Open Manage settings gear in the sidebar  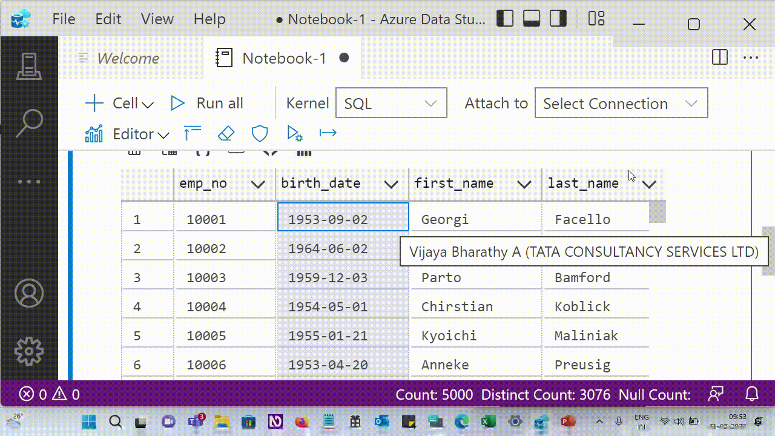(x=28, y=351)
